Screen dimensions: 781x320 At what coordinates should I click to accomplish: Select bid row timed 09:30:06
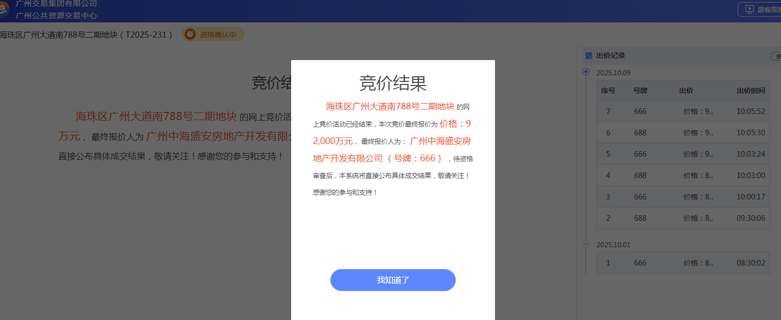click(683, 218)
